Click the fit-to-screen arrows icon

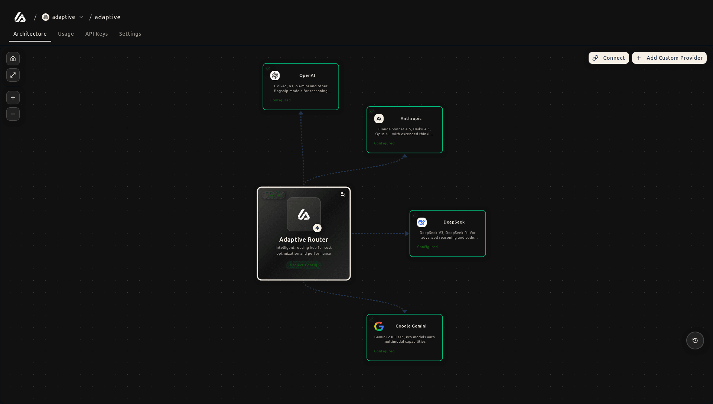click(13, 75)
